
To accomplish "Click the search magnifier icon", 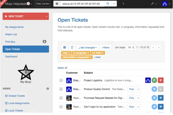I will pyautogui.click(x=108, y=4).
